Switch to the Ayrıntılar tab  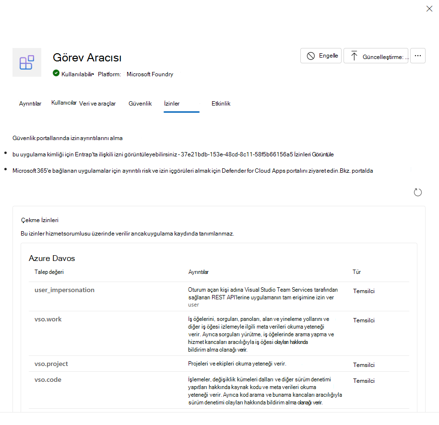30,104
